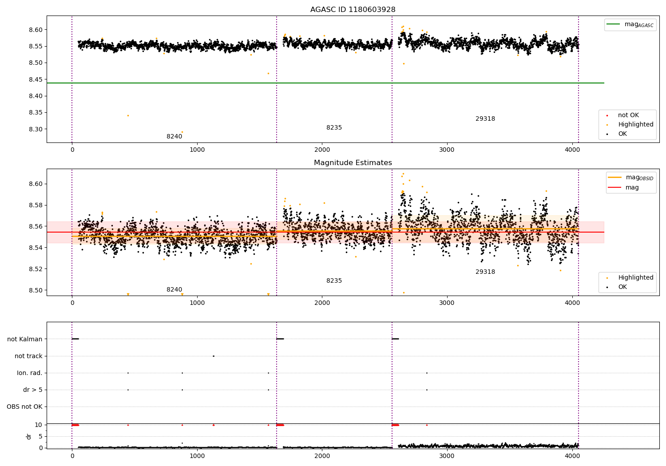This screenshot has height=466, width=666.
Task: Select the orange mag OBSID legend entry
Action: (x=630, y=178)
